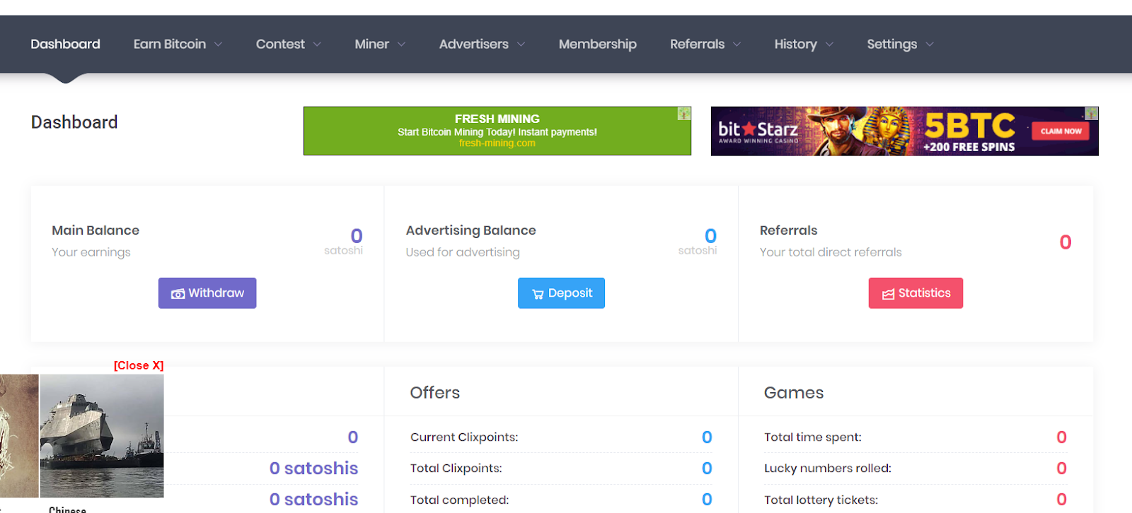Select the Main Balance label
Viewport: 1132px width, 513px height.
point(96,230)
